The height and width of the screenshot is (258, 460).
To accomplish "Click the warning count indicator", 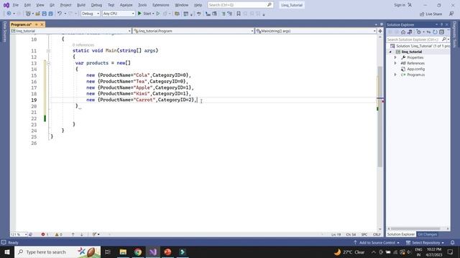I will point(59,234).
